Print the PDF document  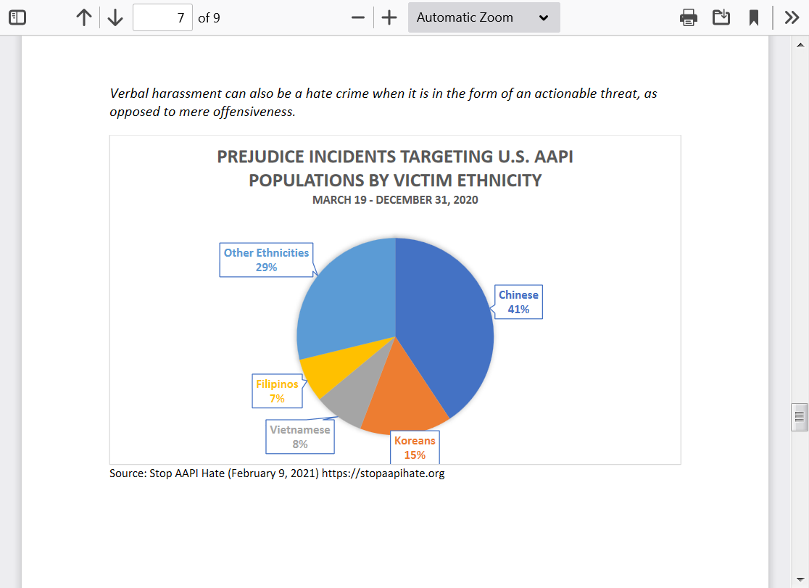click(689, 17)
